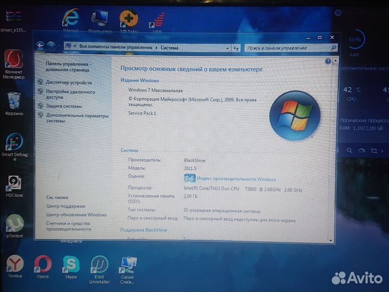Open the Computer desktop icon
This screenshot has height=292, width=389.
[x=99, y=18]
